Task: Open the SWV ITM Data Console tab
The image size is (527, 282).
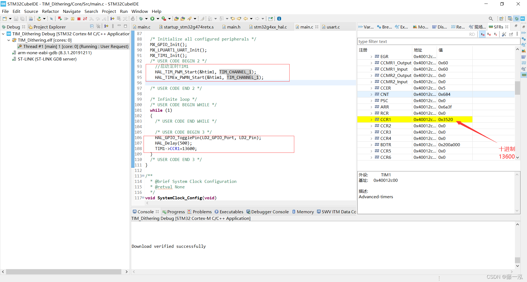Action: (336, 212)
